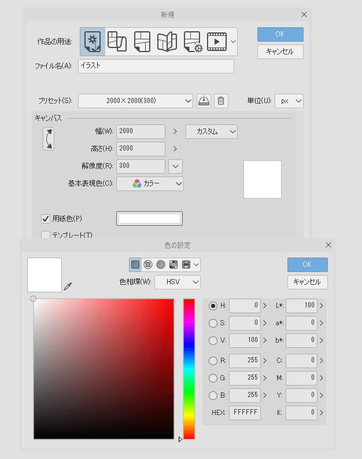Select the Illustration work type icon
The height and width of the screenshot is (459, 362).
93,42
